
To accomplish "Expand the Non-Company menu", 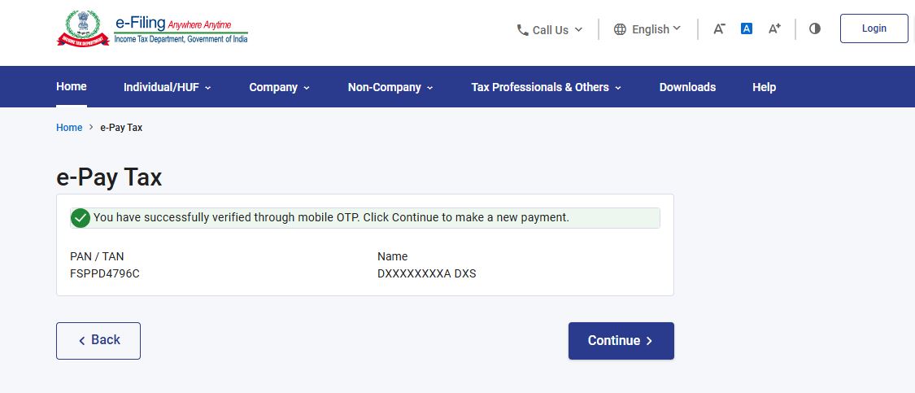I will tap(390, 87).
